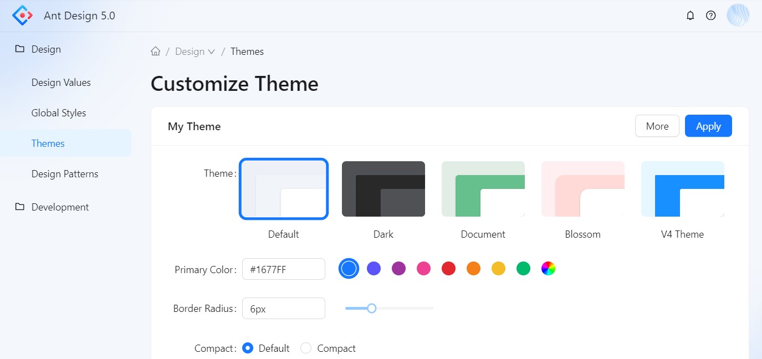The image size is (762, 359).
Task: Open the rainbow custom color picker
Action: [x=548, y=269]
